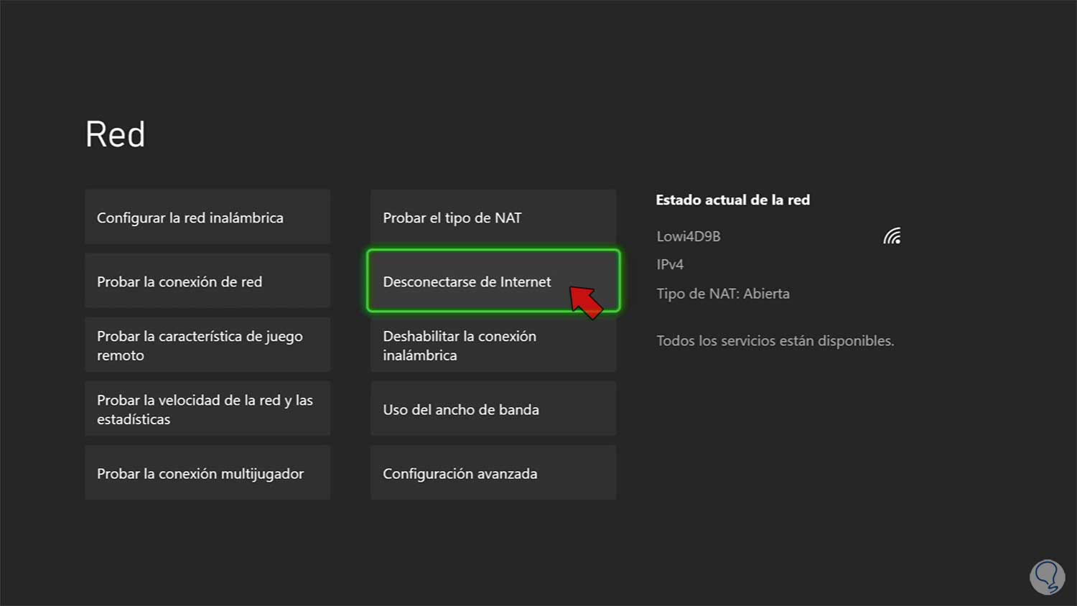Open Uso del ancho de banda
The height and width of the screenshot is (606, 1077).
(493, 409)
